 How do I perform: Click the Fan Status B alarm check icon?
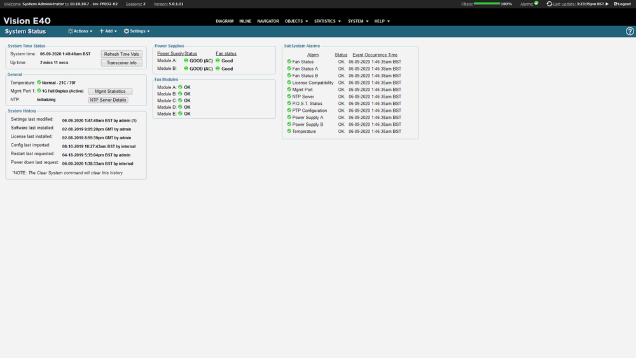pyautogui.click(x=289, y=76)
